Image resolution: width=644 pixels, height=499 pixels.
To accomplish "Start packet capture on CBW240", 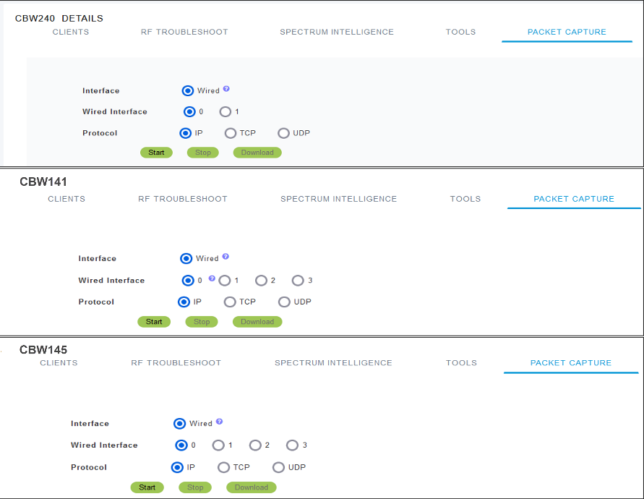I will pyautogui.click(x=156, y=153).
